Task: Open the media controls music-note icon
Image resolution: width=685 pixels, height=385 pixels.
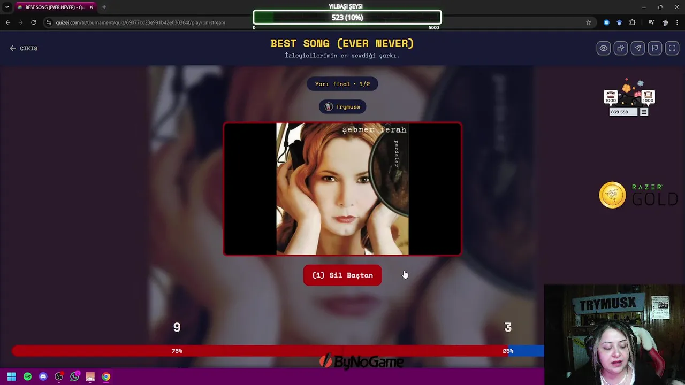Action: click(651, 22)
